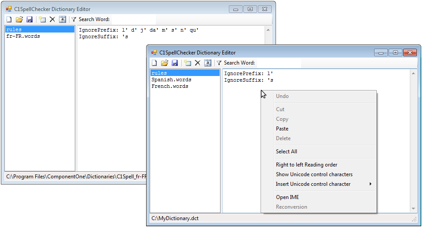Maximize the front Dictionary Editor window
This screenshot has height=228, width=423.
click(x=395, y=53)
